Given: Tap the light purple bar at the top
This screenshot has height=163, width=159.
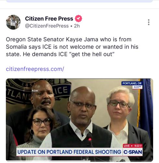Looking at the screenshot, I should tap(79, 1).
